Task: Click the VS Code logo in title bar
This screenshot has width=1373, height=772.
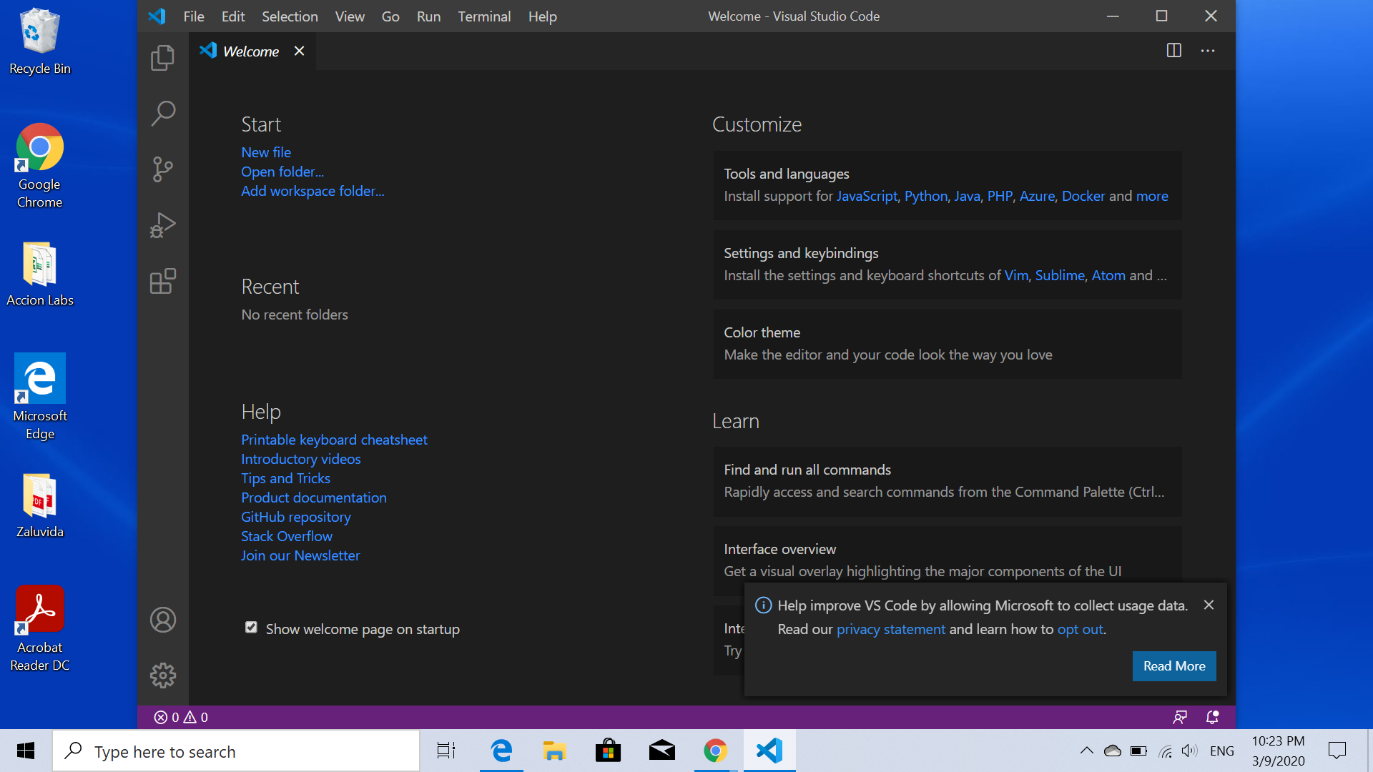Action: [157, 16]
